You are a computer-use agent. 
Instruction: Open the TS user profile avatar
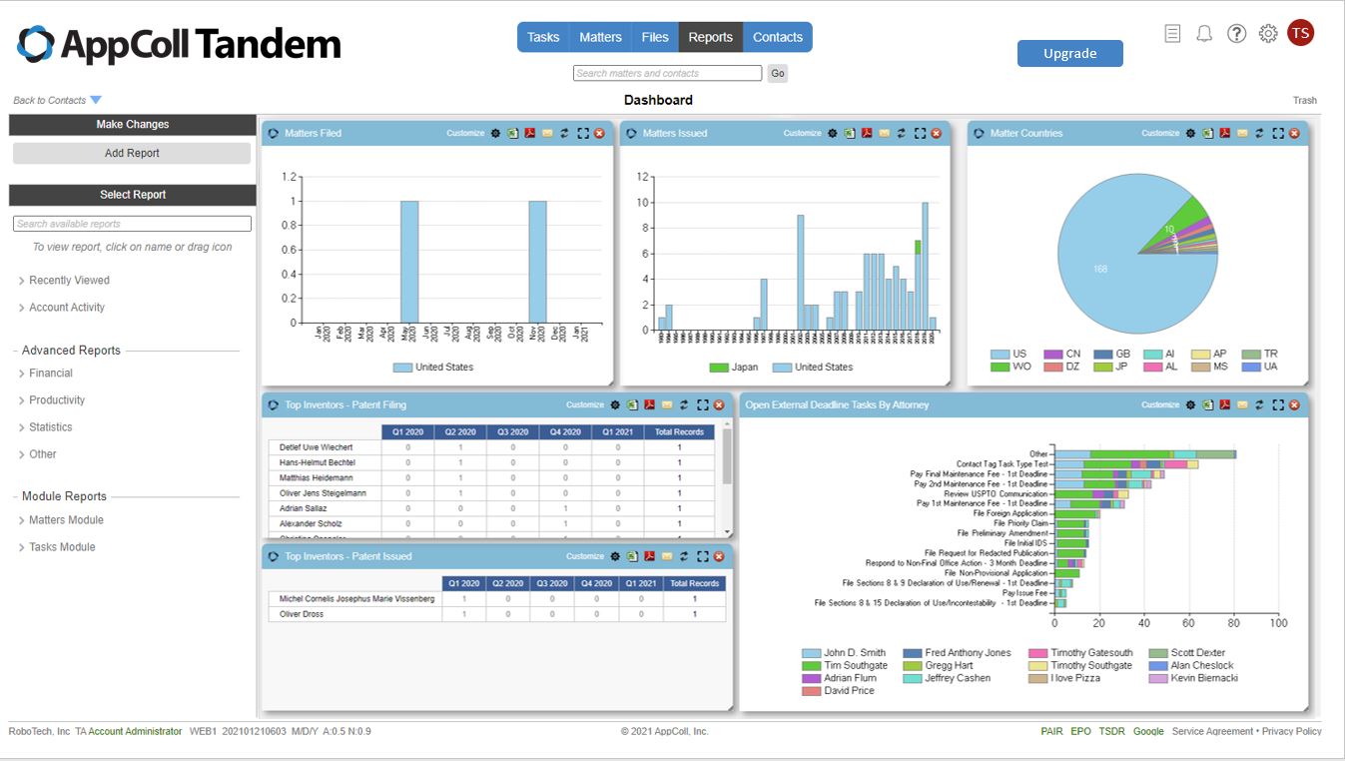(1300, 32)
